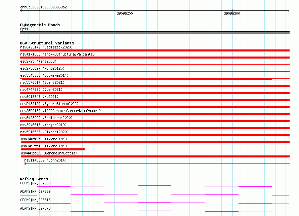Click the red bar under nsv4171688

[x=155, y=58]
